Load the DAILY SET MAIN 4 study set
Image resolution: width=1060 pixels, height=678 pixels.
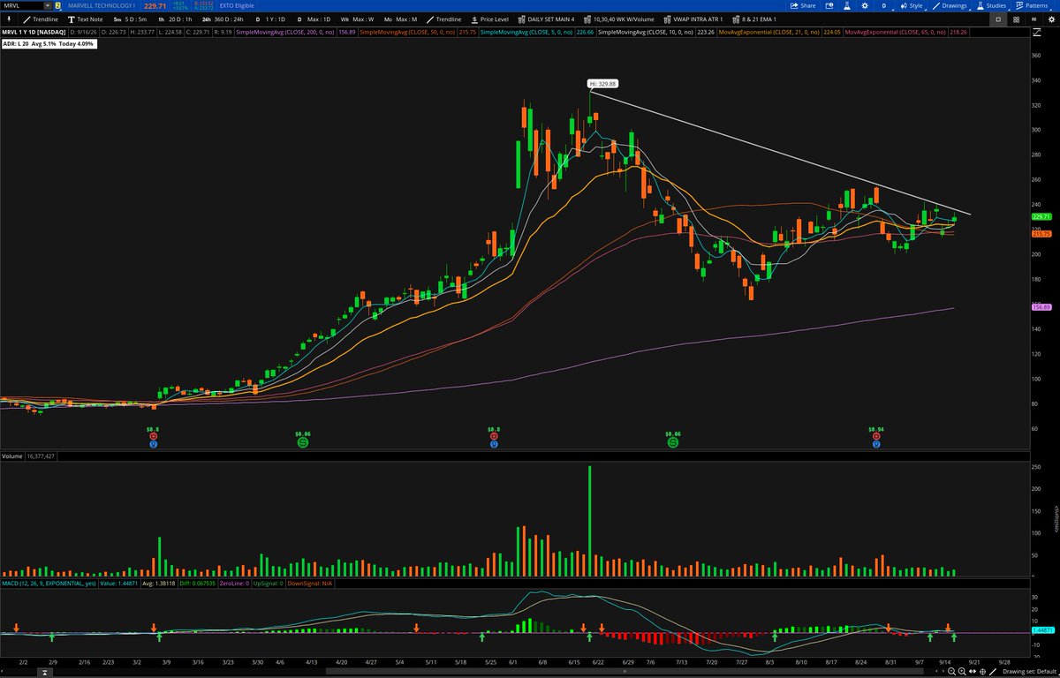click(x=546, y=19)
